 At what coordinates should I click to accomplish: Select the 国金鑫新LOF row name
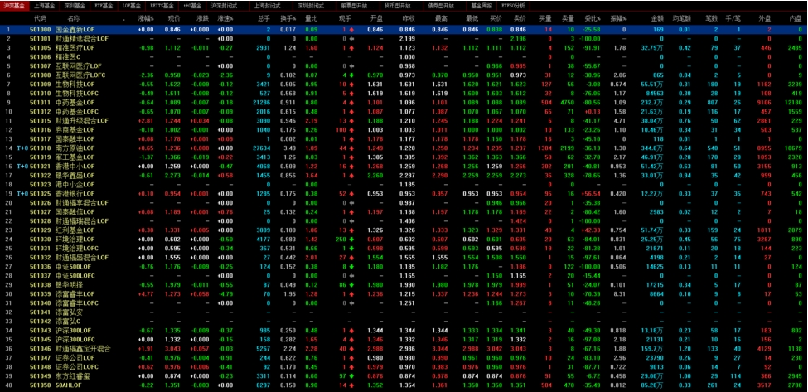[x=75, y=30]
